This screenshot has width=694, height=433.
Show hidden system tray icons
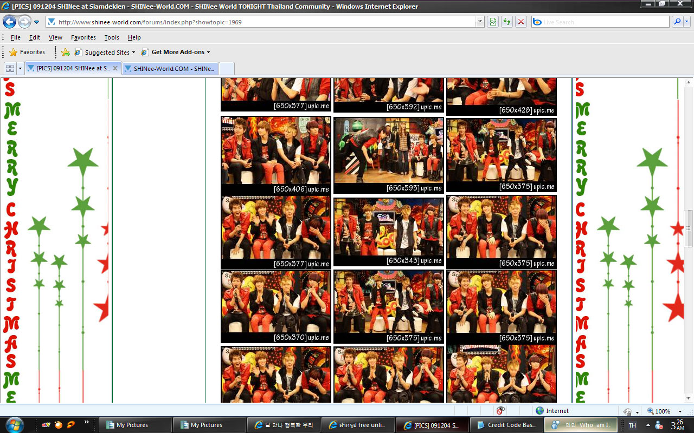[x=648, y=425]
